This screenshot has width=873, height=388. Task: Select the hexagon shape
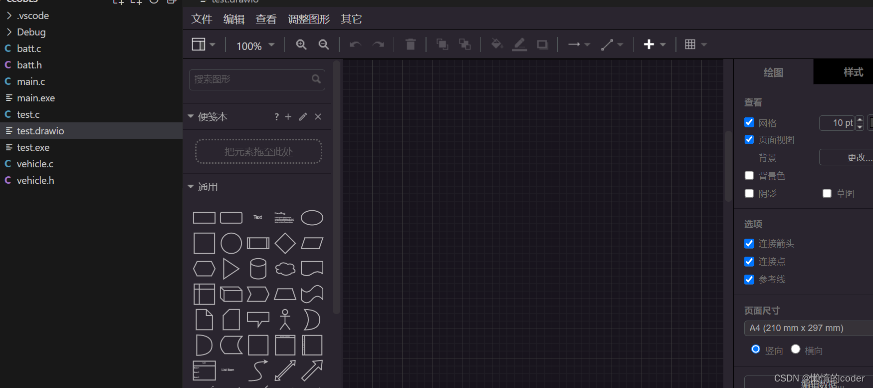(x=204, y=269)
